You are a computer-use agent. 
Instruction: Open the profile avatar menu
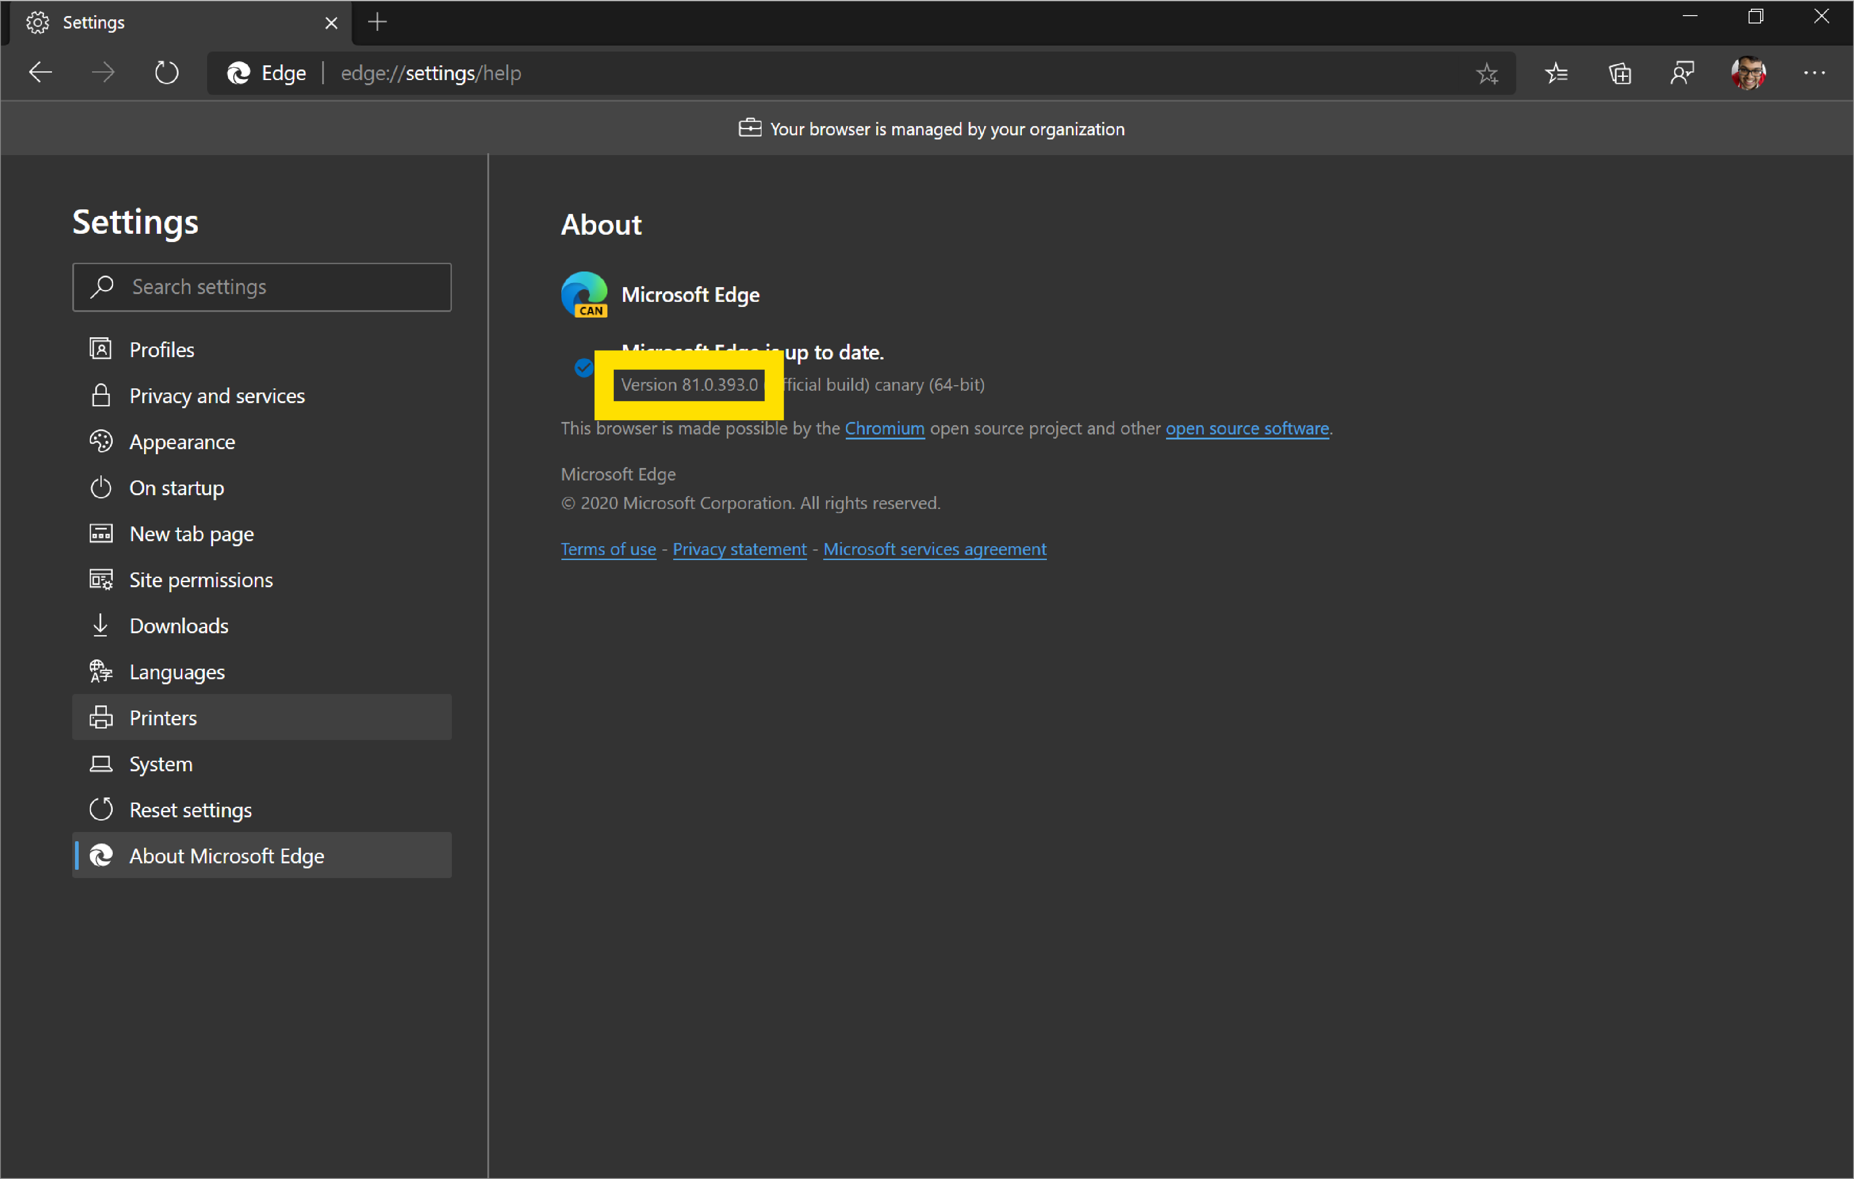point(1749,72)
